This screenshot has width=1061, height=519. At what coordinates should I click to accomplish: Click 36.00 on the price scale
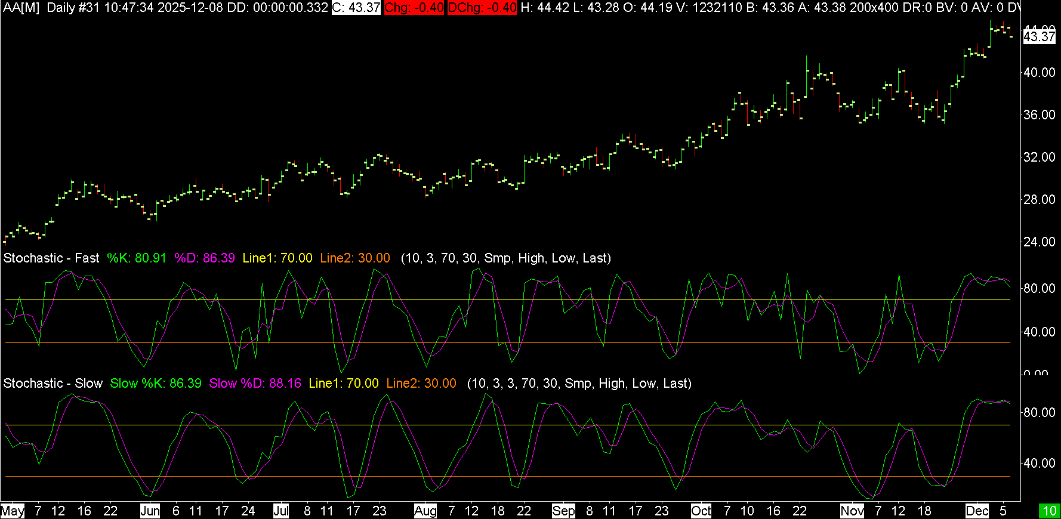[1040, 115]
